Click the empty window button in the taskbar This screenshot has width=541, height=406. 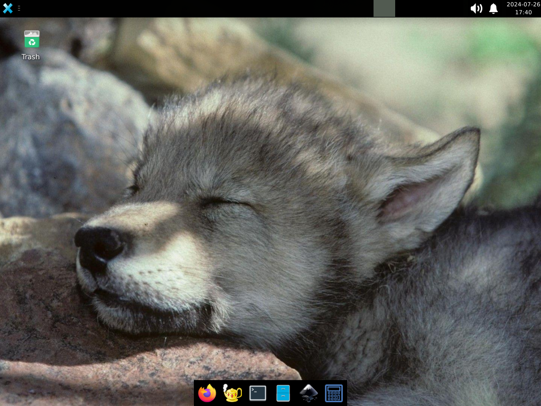(x=384, y=8)
